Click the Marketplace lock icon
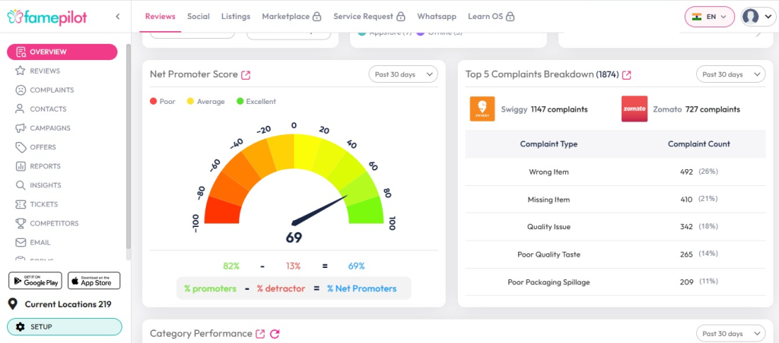 317,17
